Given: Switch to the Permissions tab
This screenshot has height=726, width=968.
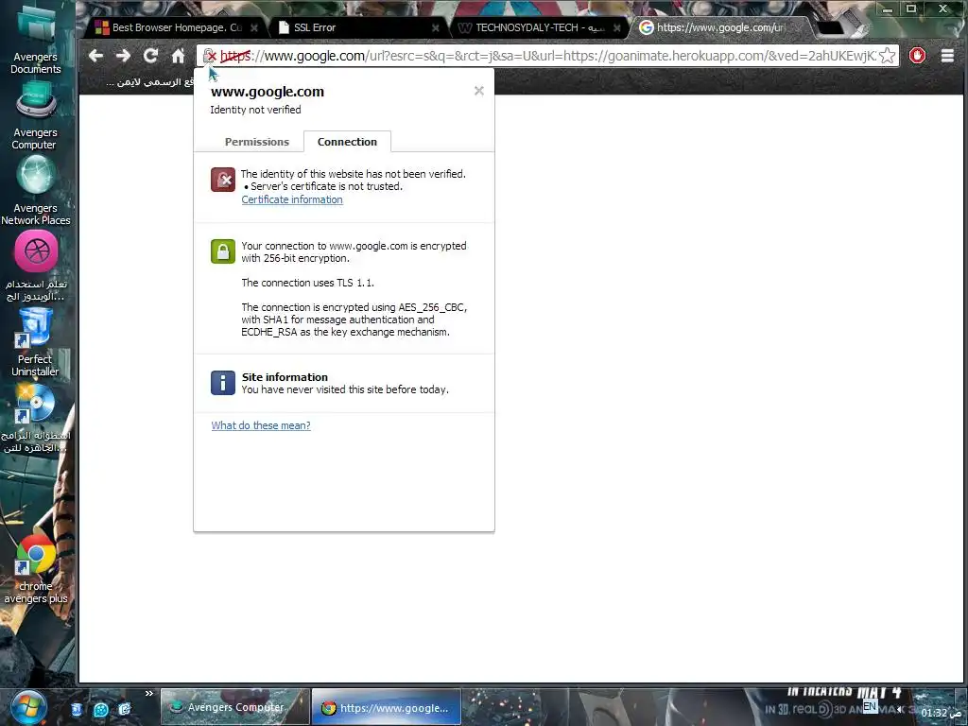Looking at the screenshot, I should (257, 142).
